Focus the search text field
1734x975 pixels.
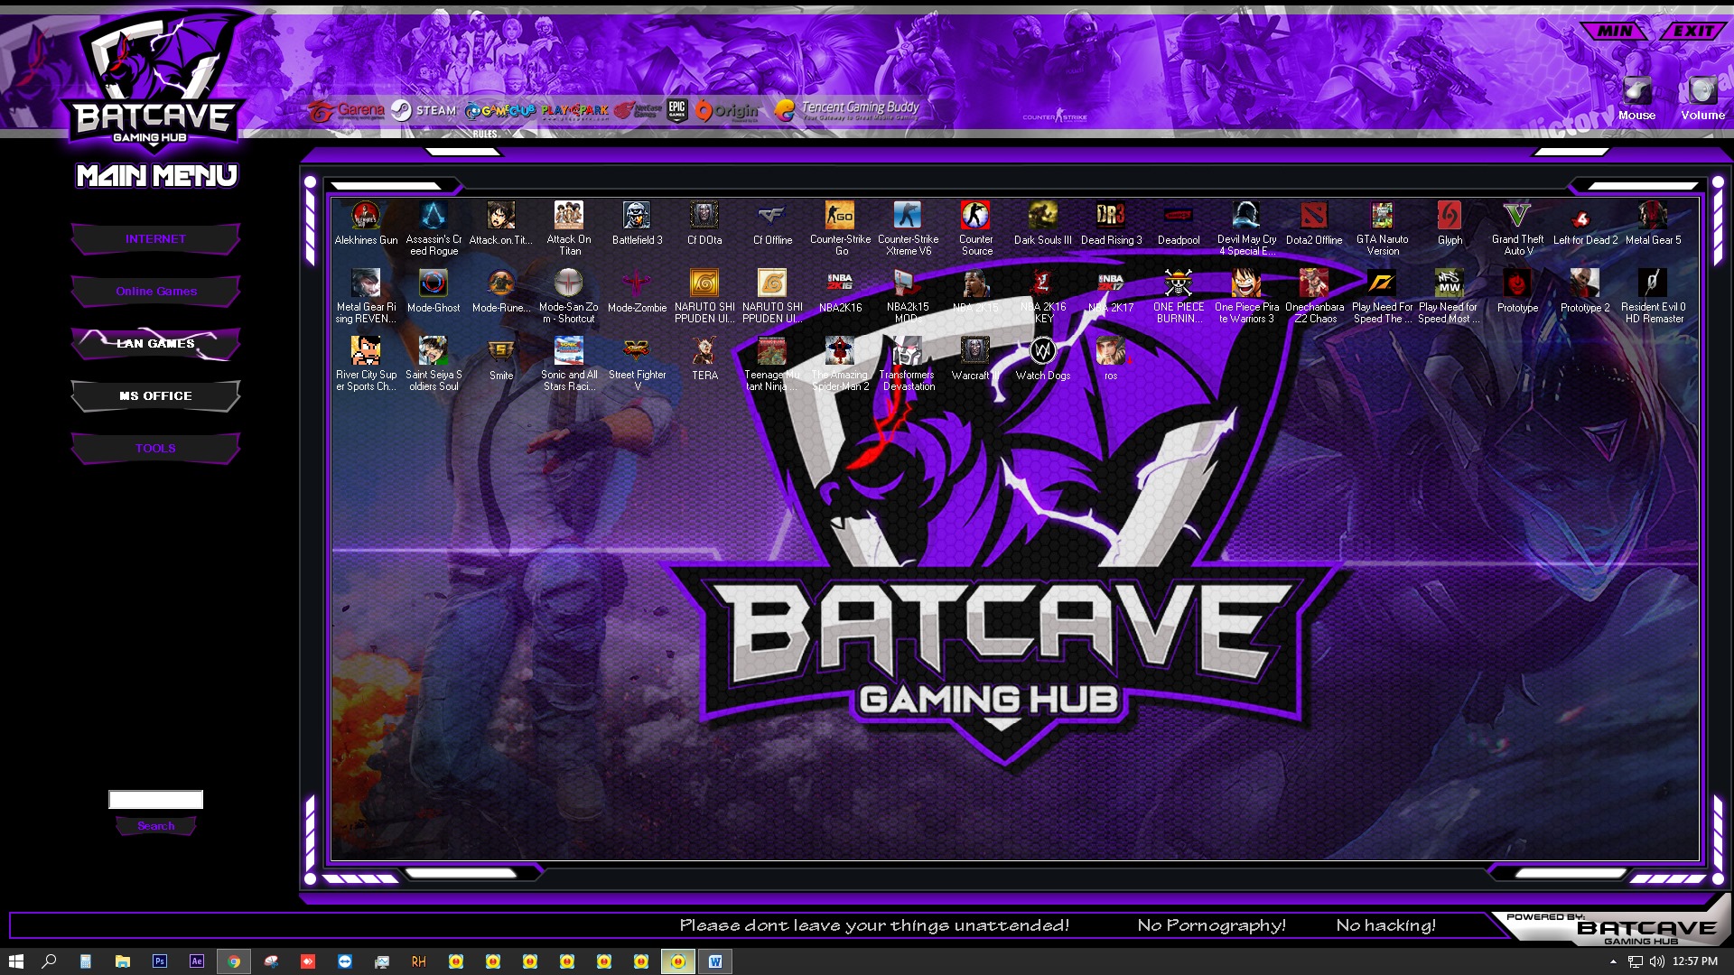tap(155, 800)
